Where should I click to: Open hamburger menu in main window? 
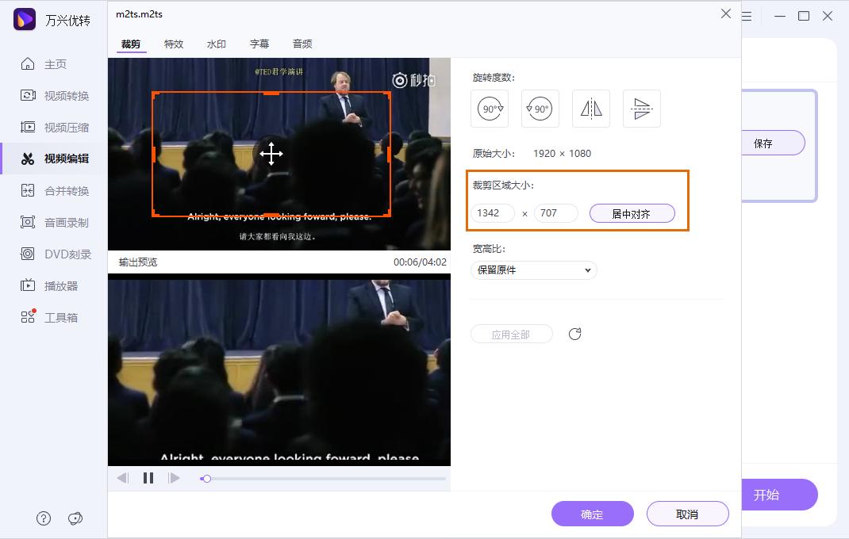click(747, 16)
